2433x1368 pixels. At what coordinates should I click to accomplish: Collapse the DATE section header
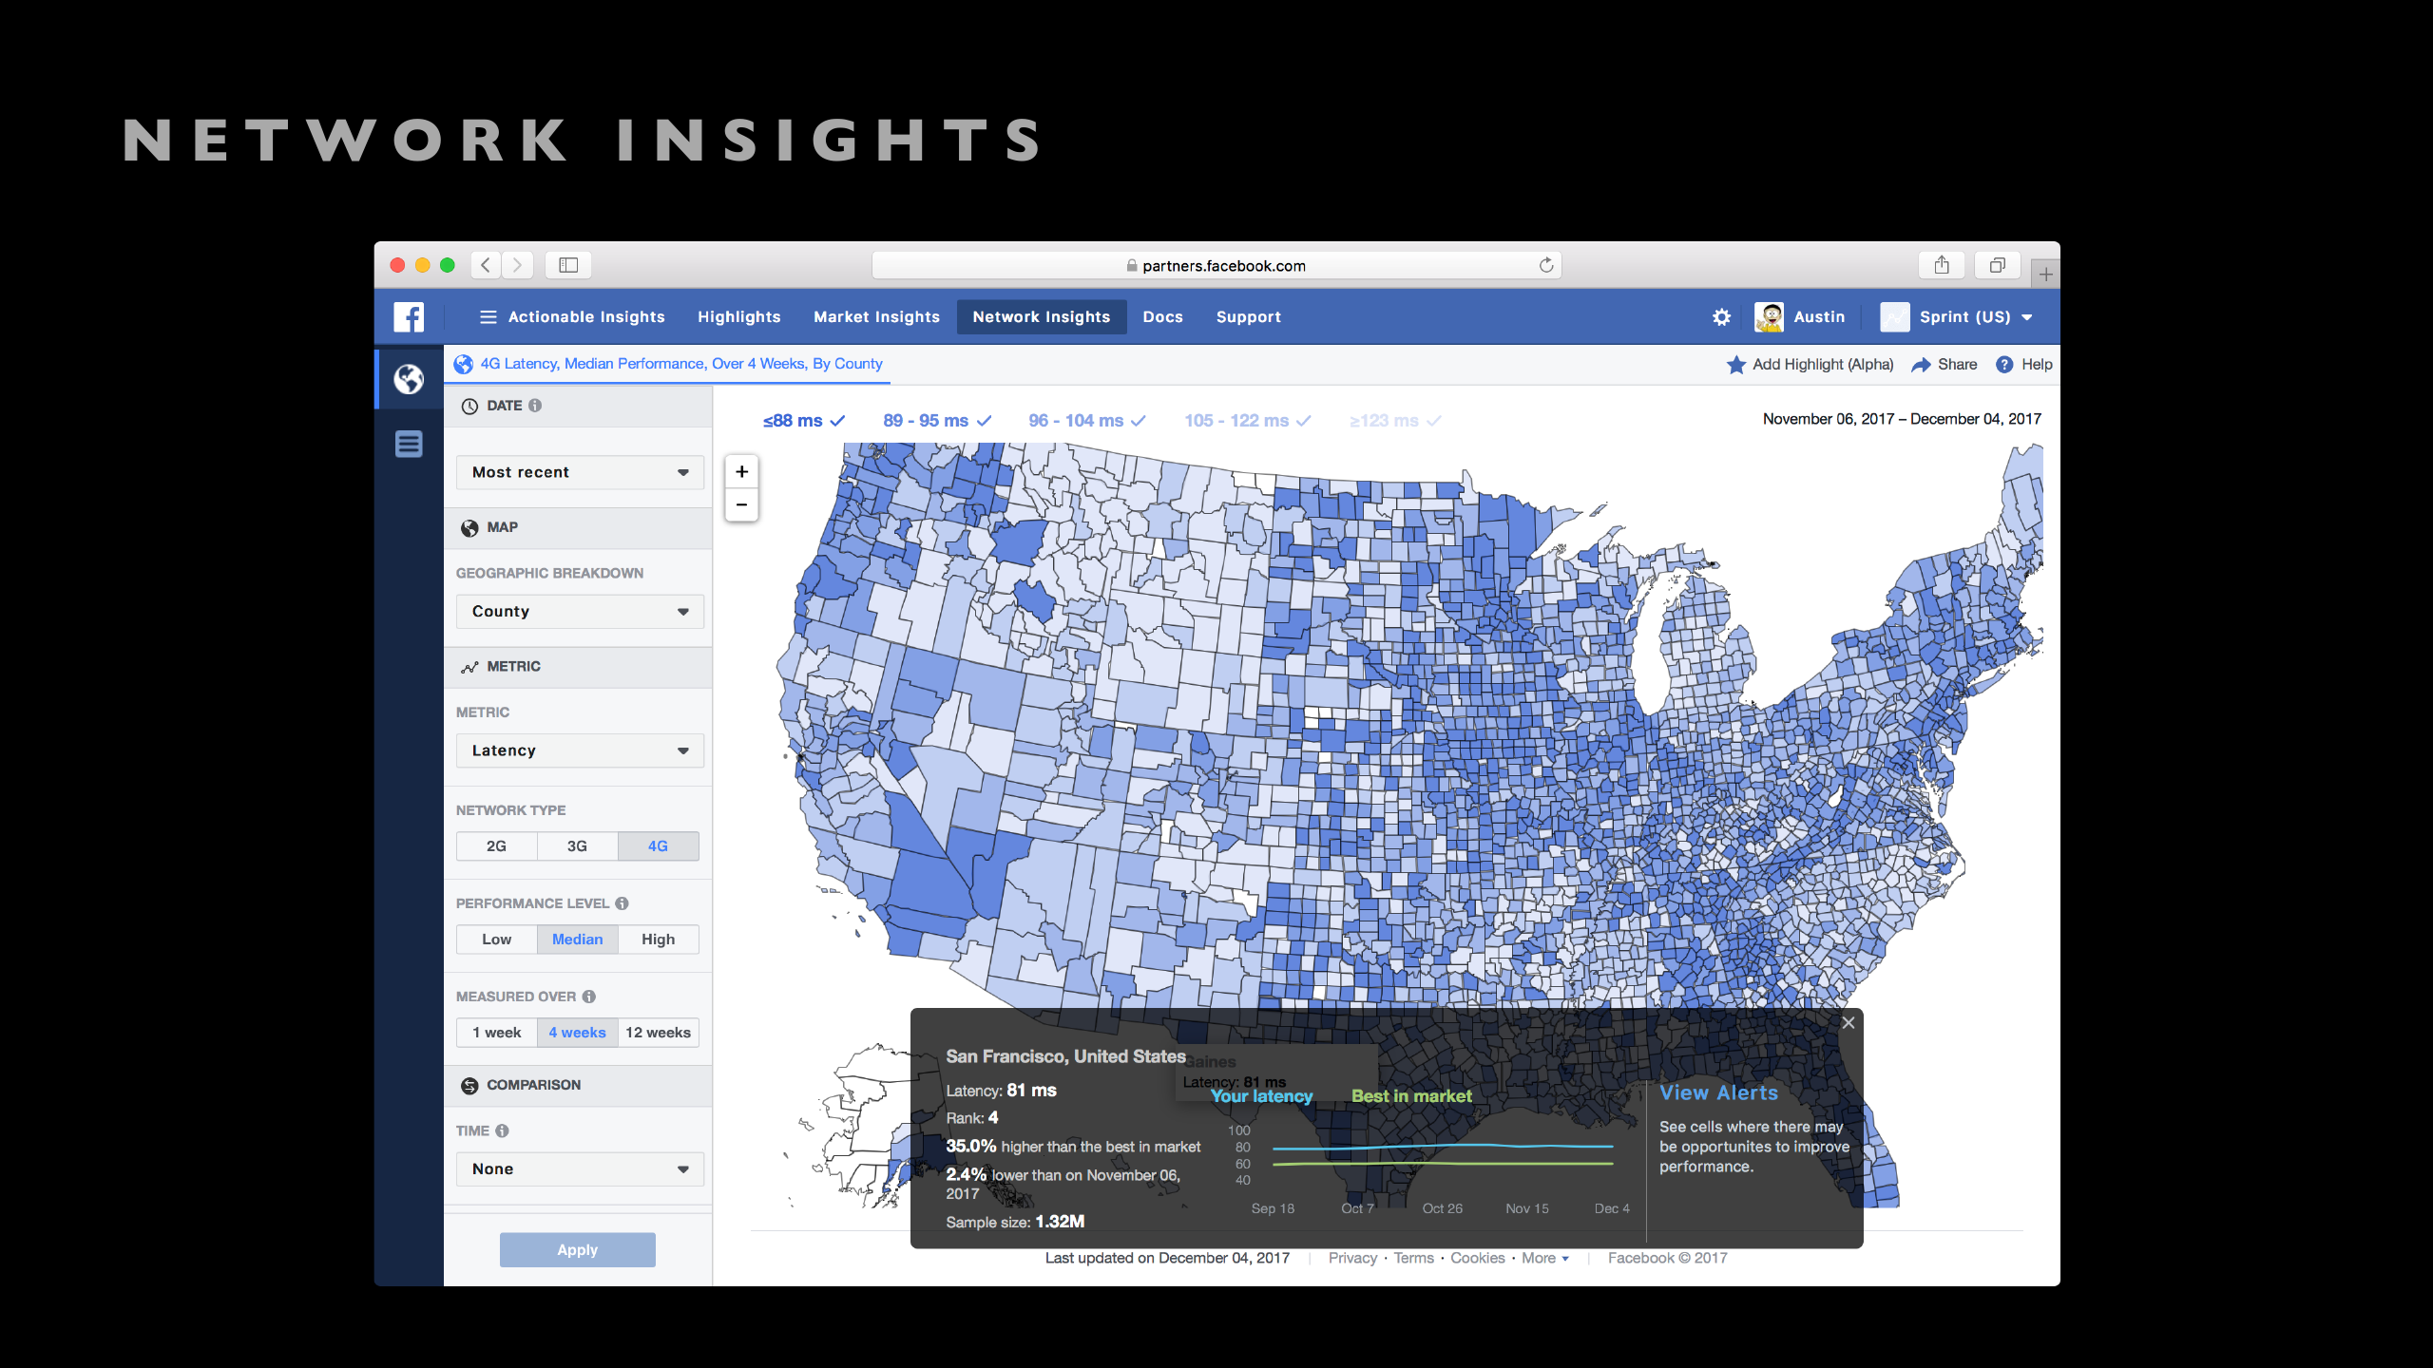[x=578, y=406]
